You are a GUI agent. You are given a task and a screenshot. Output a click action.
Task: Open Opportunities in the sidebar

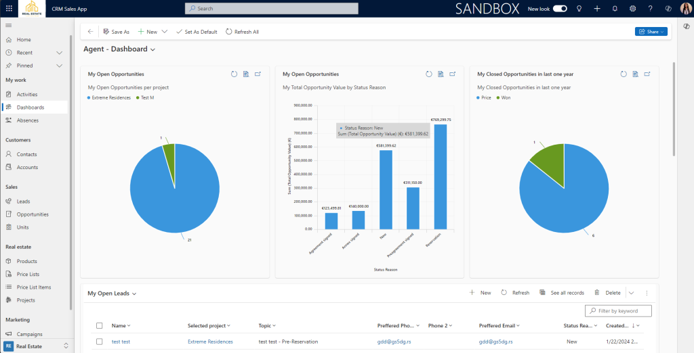33,214
